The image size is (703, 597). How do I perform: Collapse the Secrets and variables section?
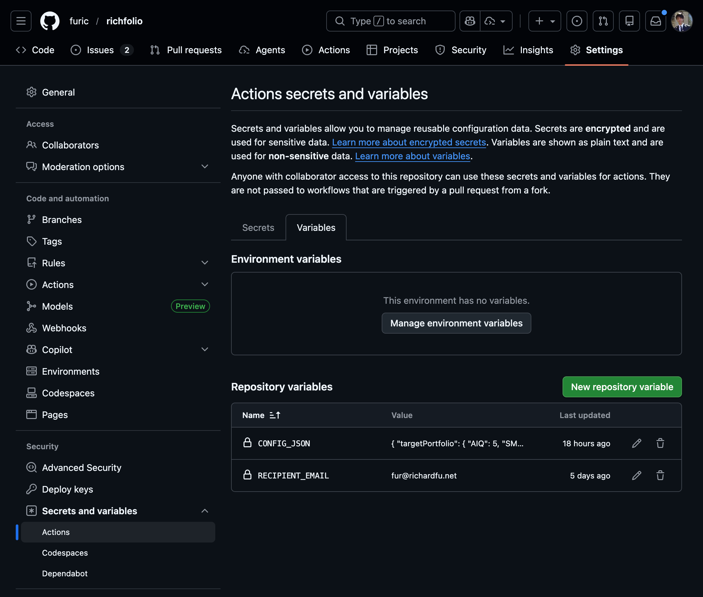(x=205, y=511)
